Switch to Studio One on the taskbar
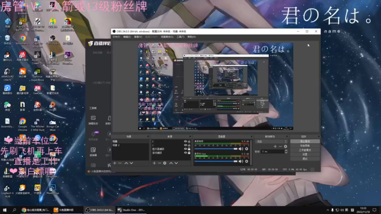Image resolution: width=381 pixels, height=214 pixels. click(x=131, y=210)
